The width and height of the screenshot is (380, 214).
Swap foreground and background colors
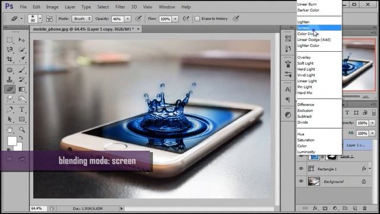[x=21, y=137]
